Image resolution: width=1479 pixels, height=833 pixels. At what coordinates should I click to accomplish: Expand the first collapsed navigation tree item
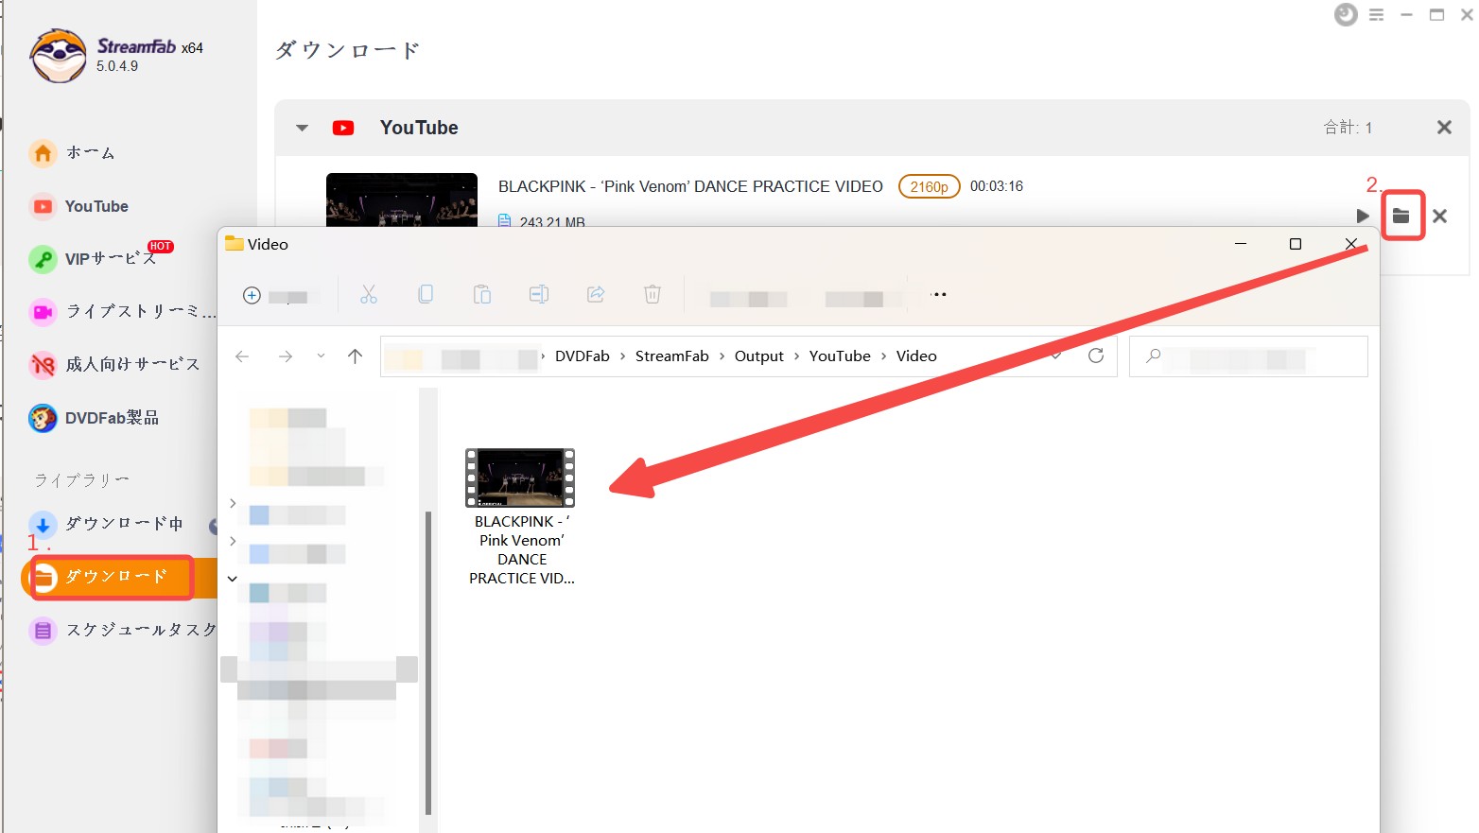coord(233,503)
